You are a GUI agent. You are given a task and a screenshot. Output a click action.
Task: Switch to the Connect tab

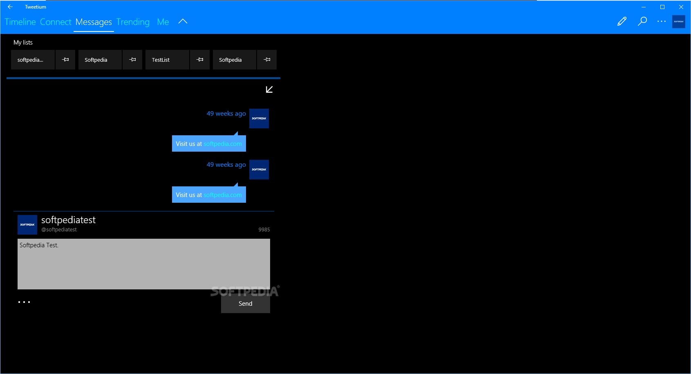(56, 22)
